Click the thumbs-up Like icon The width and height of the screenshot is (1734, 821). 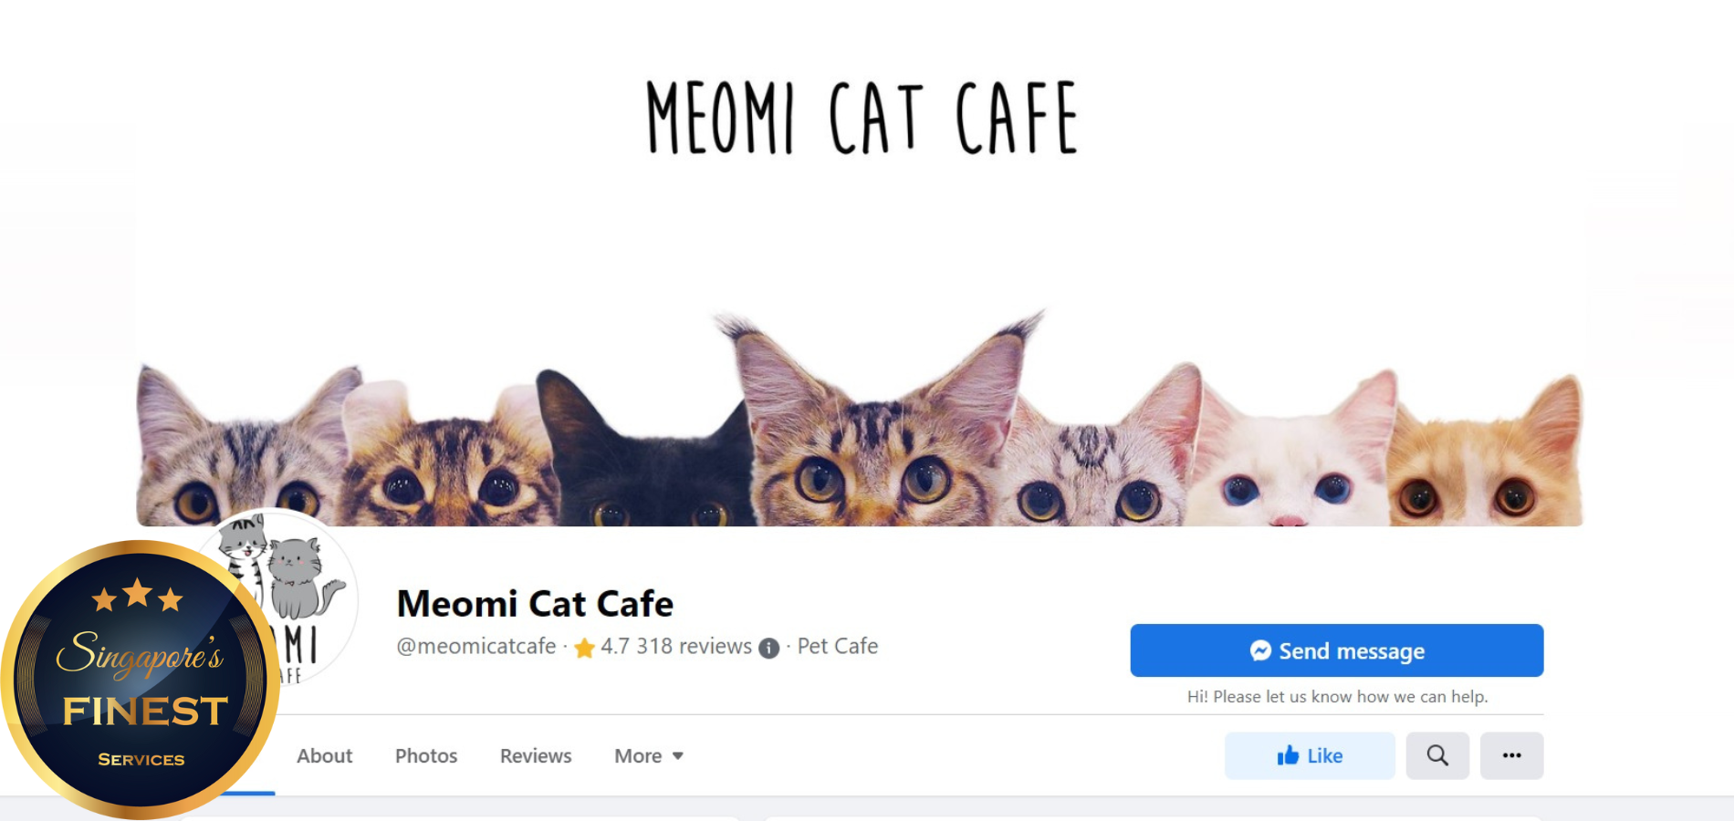click(1288, 755)
